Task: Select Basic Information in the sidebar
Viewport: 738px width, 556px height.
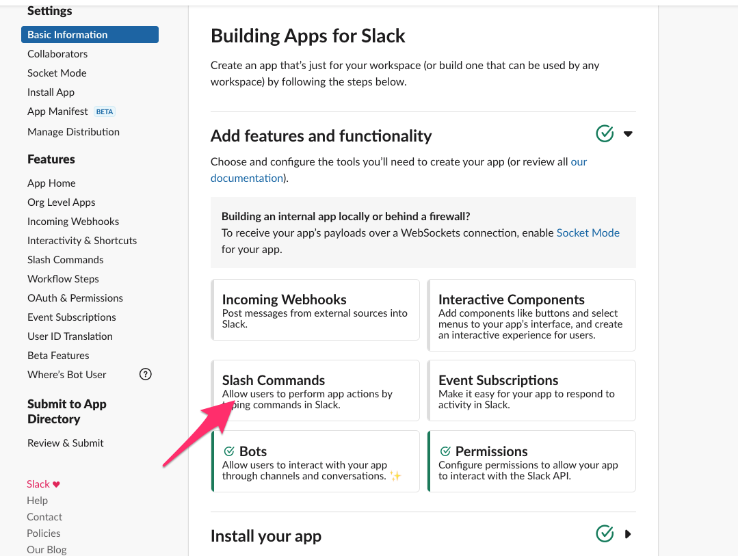Action: [90, 35]
